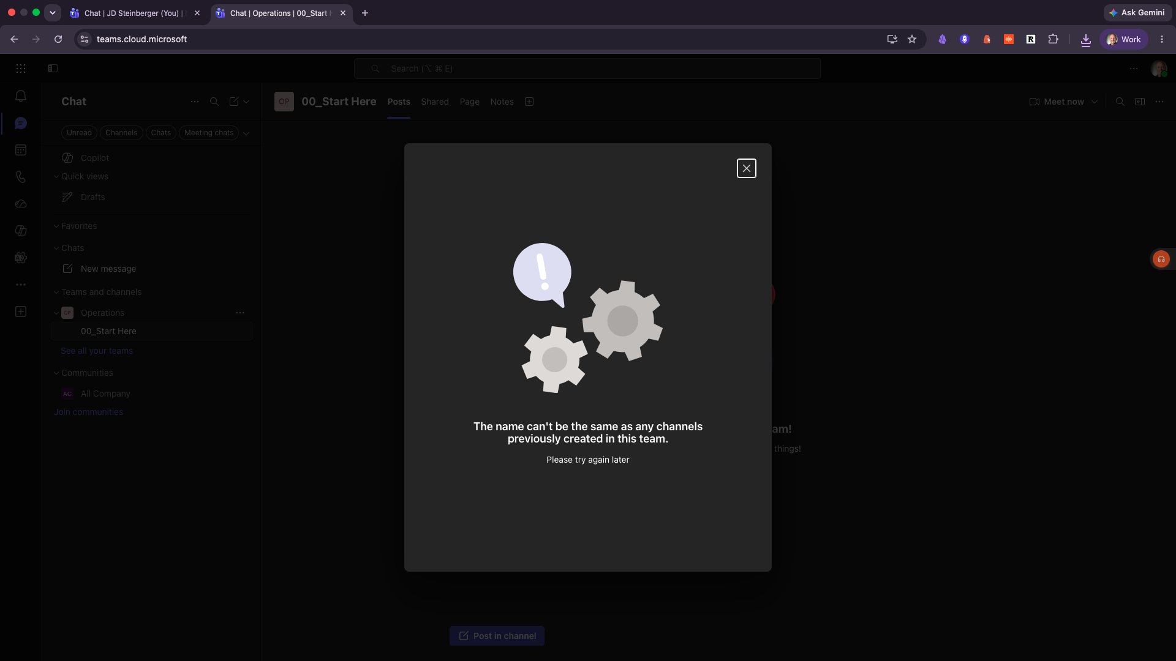The width and height of the screenshot is (1176, 661).
Task: Collapse the Operations team
Action: (56, 313)
